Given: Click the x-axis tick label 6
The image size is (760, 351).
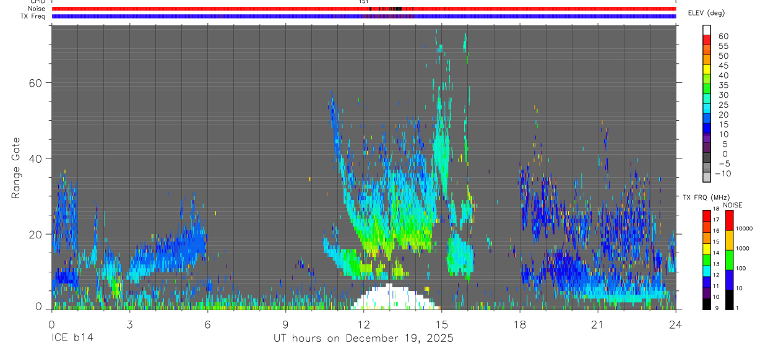Looking at the screenshot, I should (x=207, y=324).
